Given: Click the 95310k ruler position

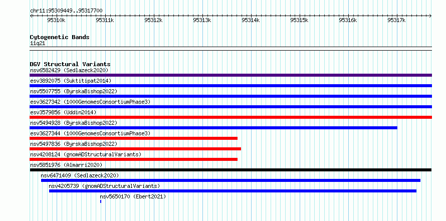Looking at the screenshot, I should 56,20.
